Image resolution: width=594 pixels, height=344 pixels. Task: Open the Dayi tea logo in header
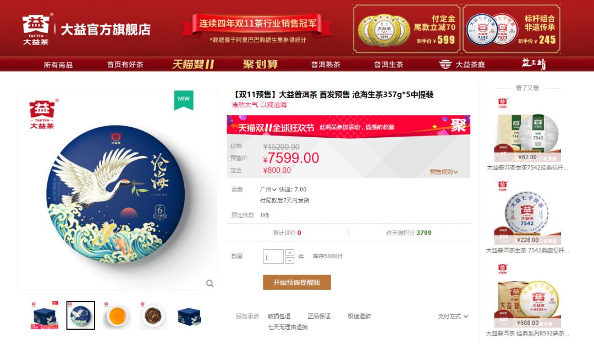click(x=36, y=30)
